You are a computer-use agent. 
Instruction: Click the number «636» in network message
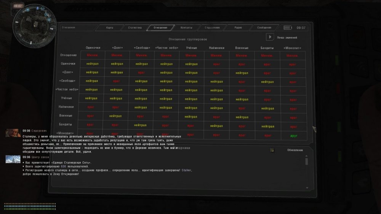63,166
